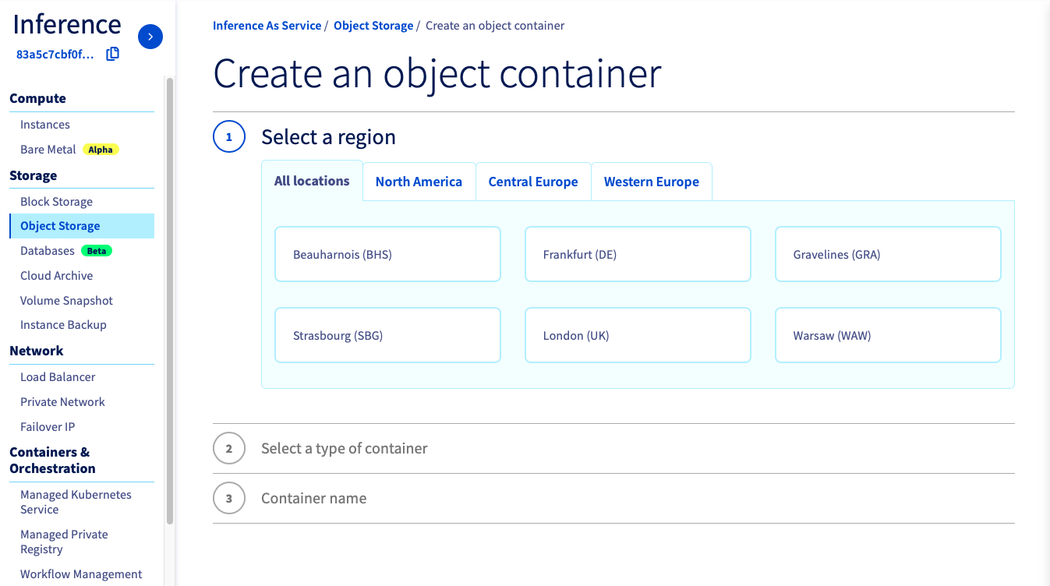Click the Inference As Service breadcrumb link
This screenshot has width=1050, height=586.
[267, 26]
